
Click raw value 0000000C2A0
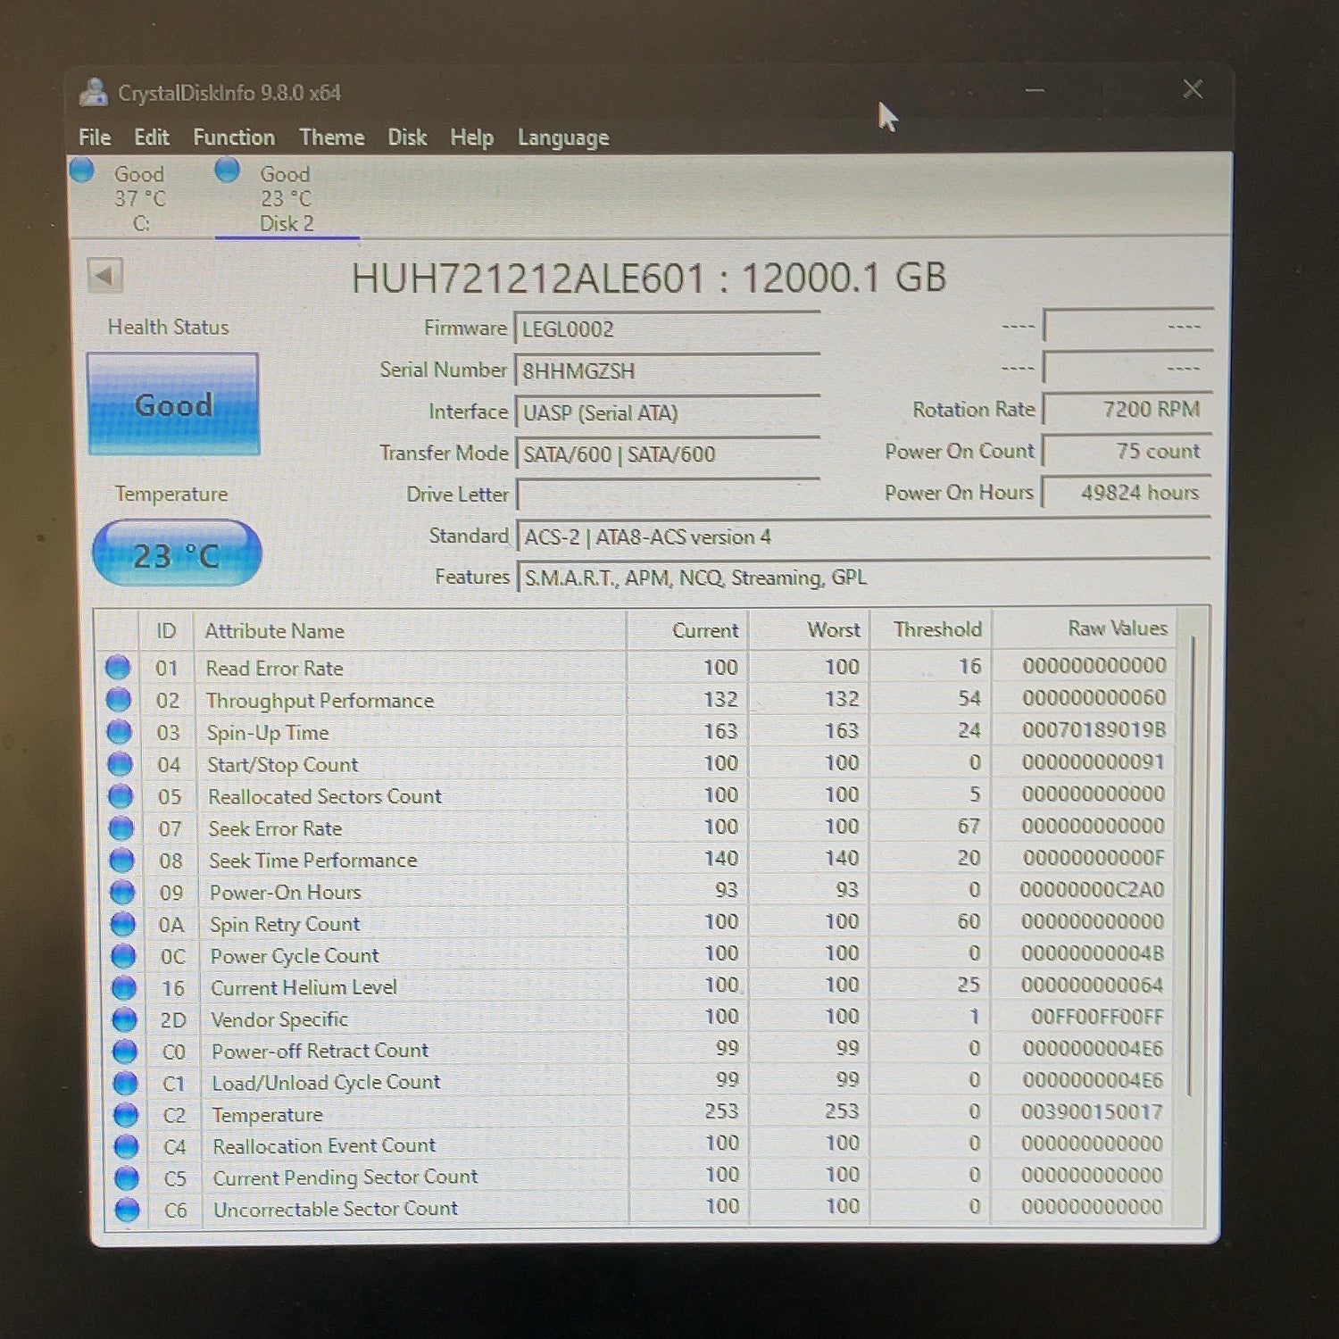point(1092,889)
